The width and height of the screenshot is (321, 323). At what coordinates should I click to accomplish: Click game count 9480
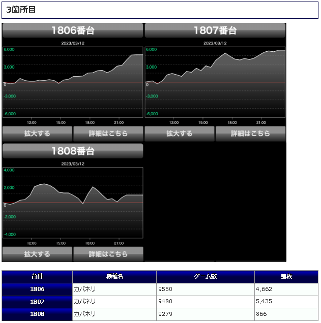click(x=165, y=302)
